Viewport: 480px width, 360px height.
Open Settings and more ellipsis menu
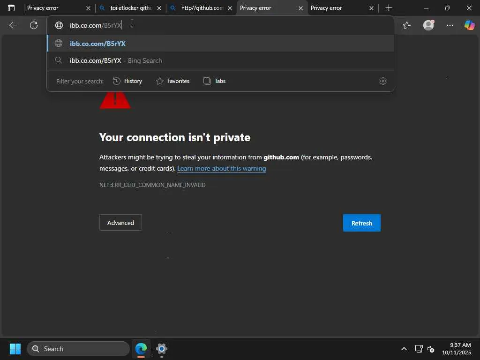(x=450, y=25)
